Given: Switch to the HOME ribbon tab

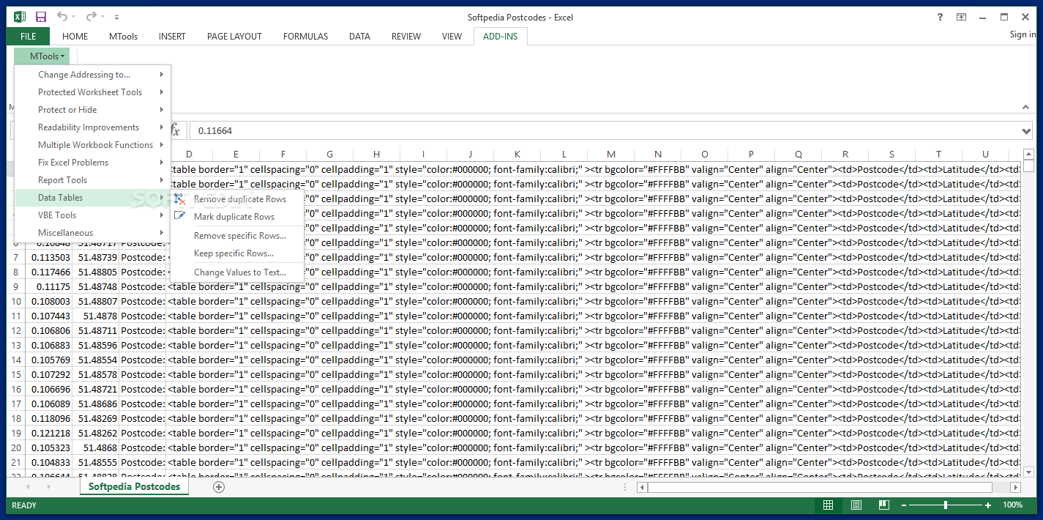Looking at the screenshot, I should click(75, 37).
